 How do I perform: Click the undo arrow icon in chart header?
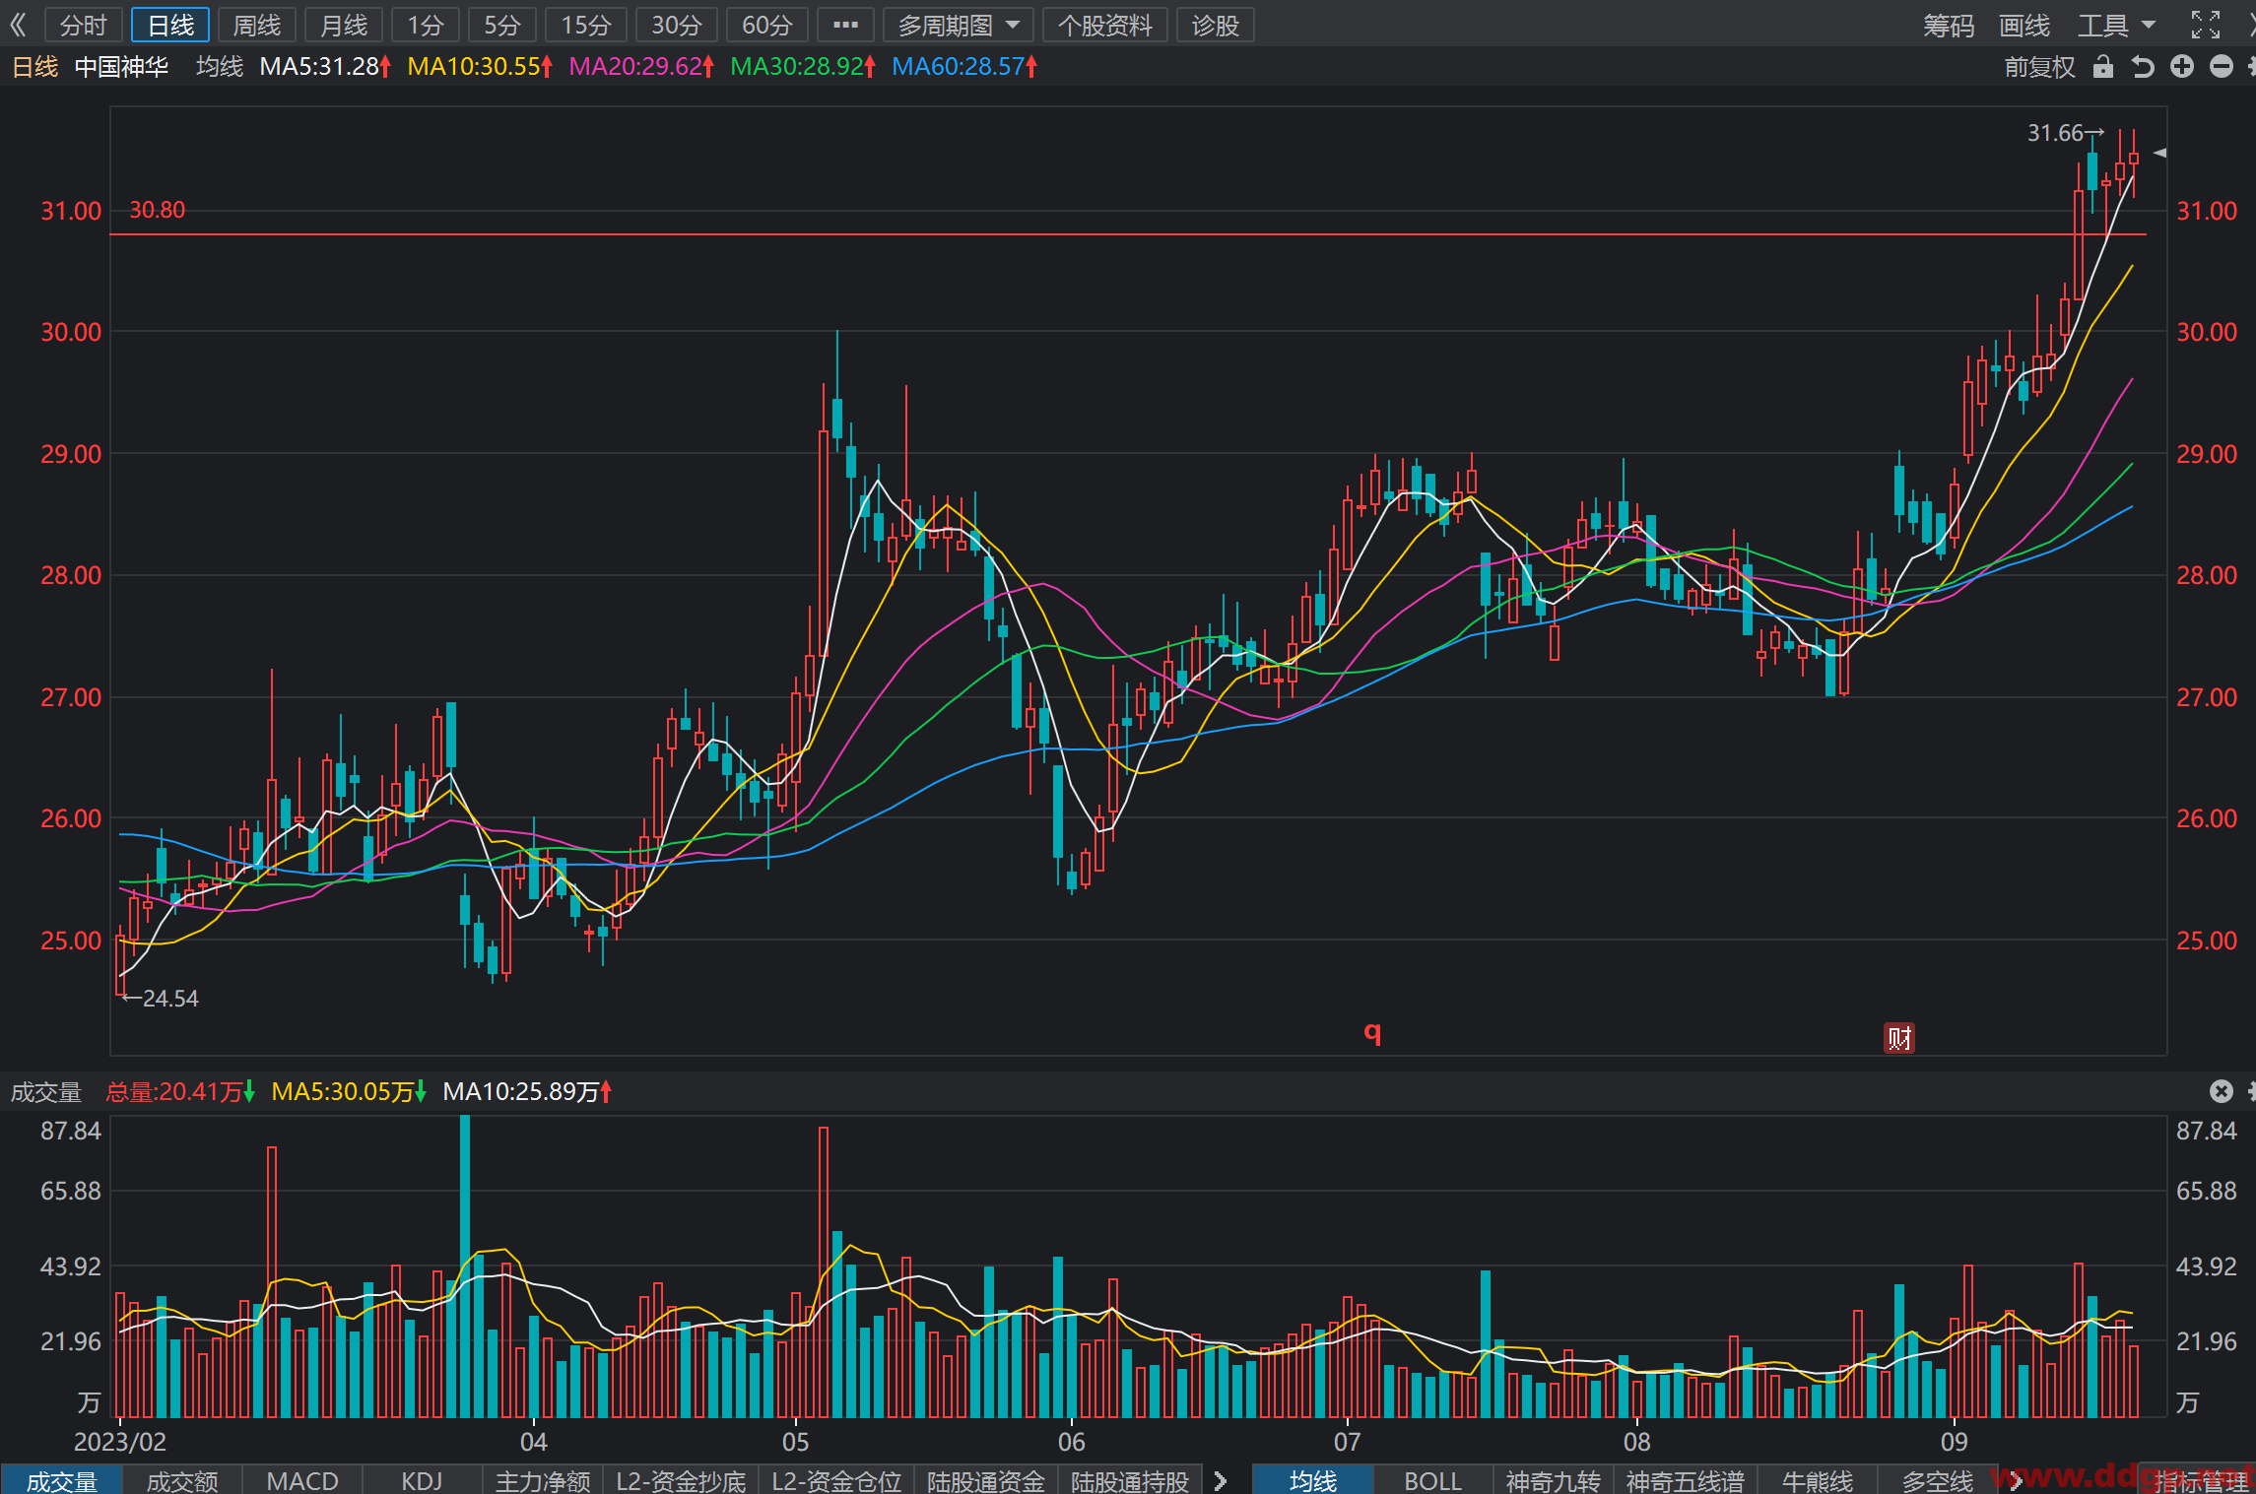2143,66
